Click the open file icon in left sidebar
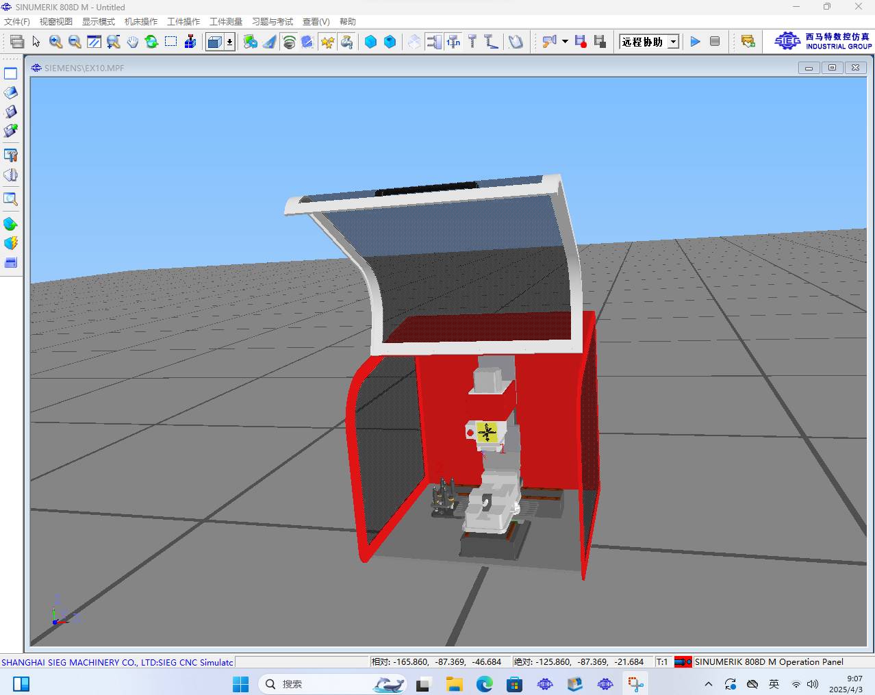This screenshot has height=695, width=875. click(10, 92)
